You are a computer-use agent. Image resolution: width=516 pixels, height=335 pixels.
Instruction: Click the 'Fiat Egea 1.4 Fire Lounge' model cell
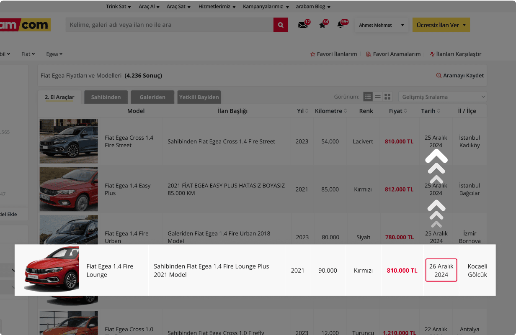pos(110,271)
